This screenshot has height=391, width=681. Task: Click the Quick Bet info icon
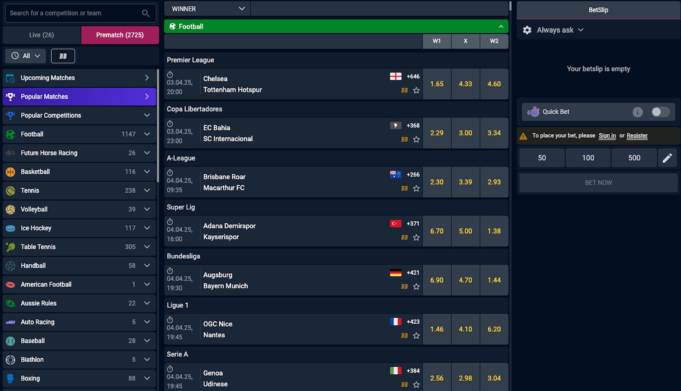(638, 112)
